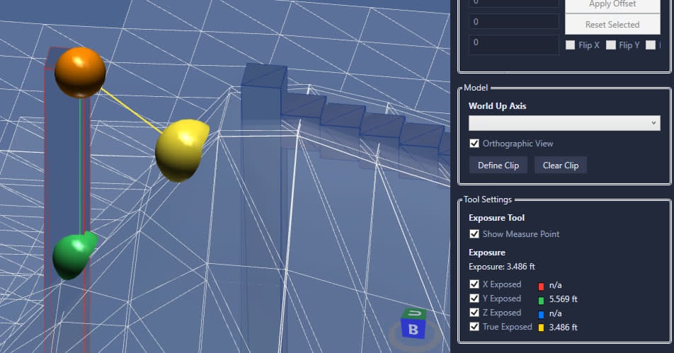This screenshot has height=353, width=674.
Task: Toggle the True Exposed checkbox
Action: point(474,327)
